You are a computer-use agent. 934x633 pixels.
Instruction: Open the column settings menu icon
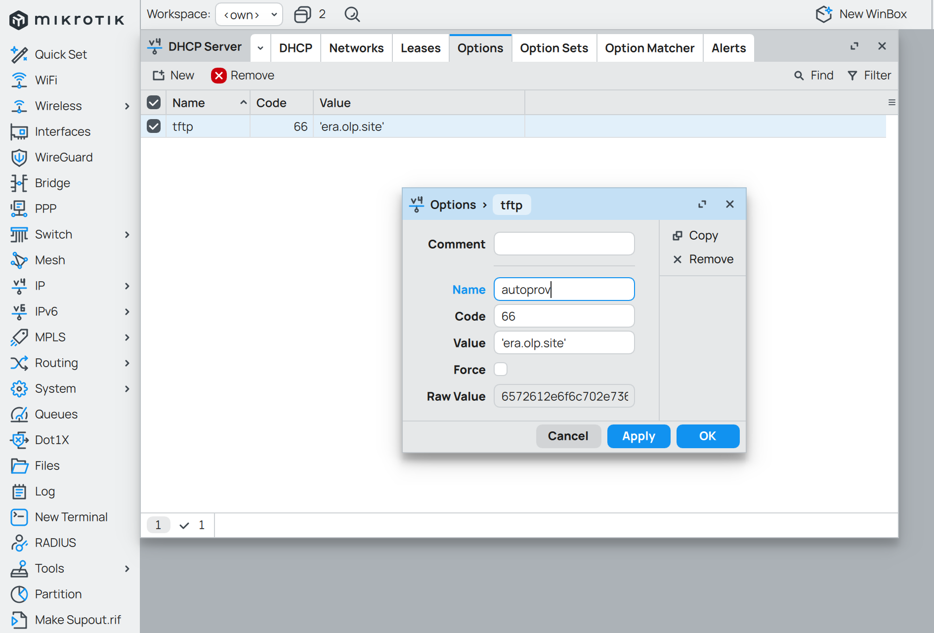892,102
